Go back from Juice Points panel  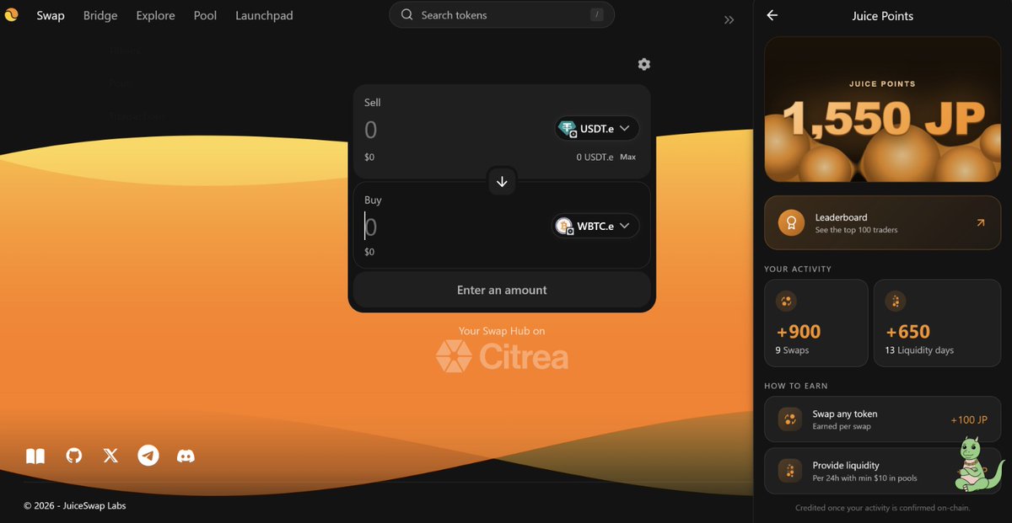[x=772, y=15]
